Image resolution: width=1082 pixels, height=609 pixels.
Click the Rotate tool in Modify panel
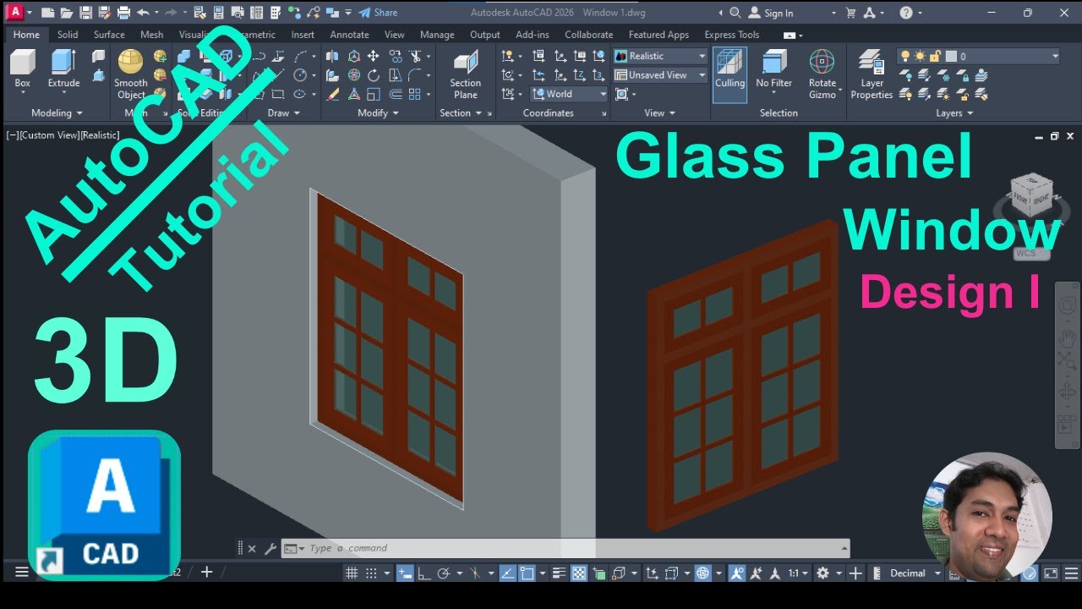click(373, 75)
